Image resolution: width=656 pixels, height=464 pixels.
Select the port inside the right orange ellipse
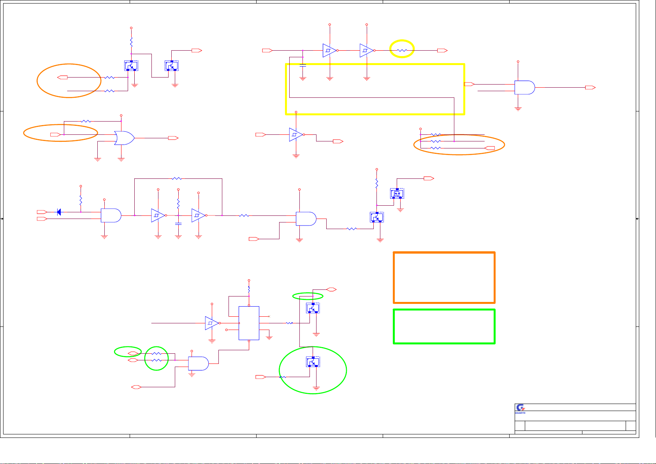coord(489,148)
